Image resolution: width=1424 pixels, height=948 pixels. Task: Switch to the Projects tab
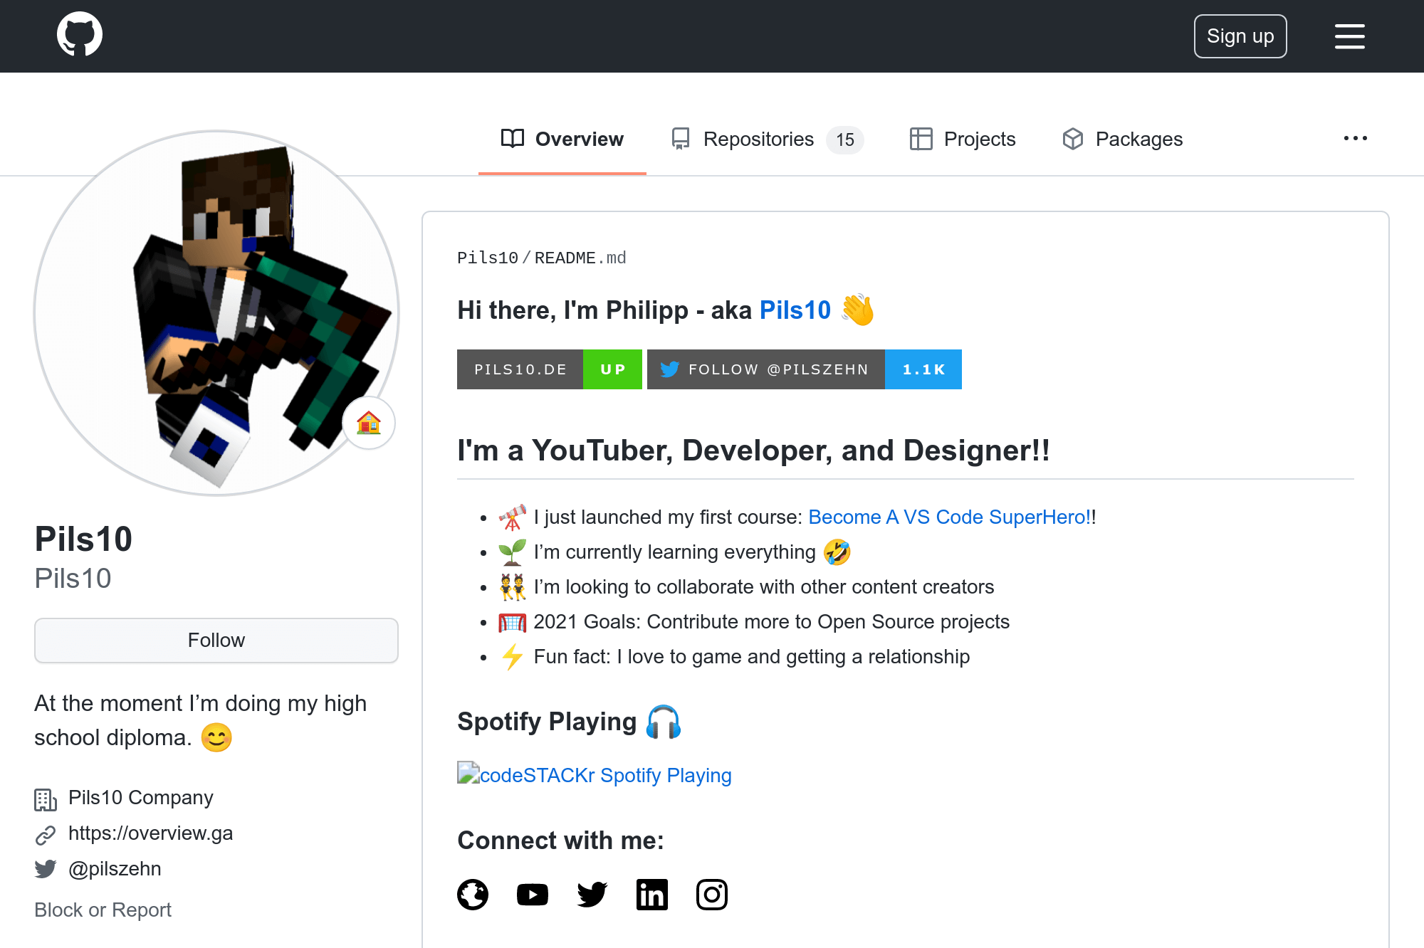pos(963,139)
